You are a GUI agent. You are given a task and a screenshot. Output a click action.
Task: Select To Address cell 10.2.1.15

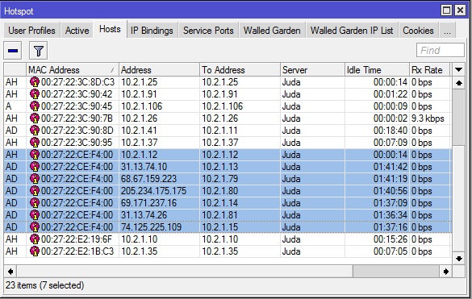click(x=219, y=227)
